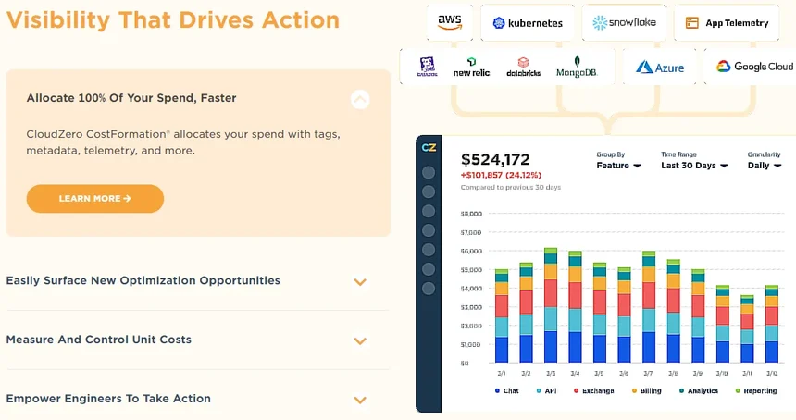Open the Azure logo tile
Image resolution: width=796 pixels, height=420 pixels.
coord(660,67)
